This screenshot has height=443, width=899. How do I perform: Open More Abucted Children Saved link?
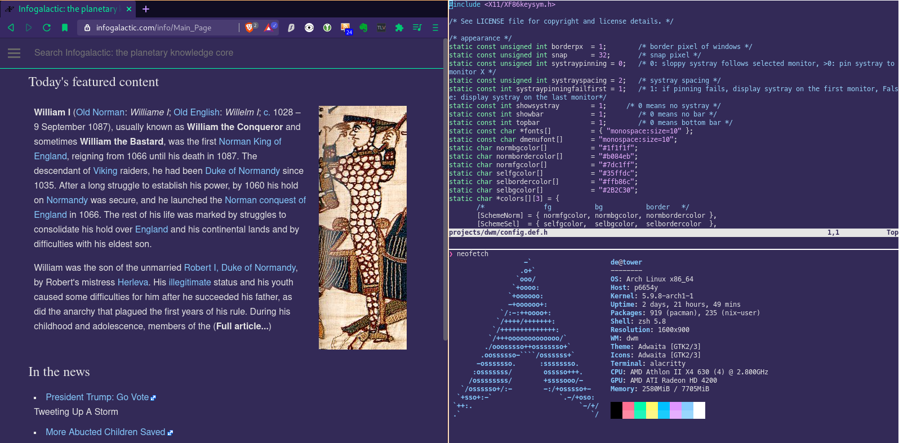click(x=105, y=432)
